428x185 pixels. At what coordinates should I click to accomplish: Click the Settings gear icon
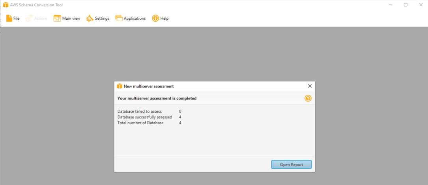[90, 18]
